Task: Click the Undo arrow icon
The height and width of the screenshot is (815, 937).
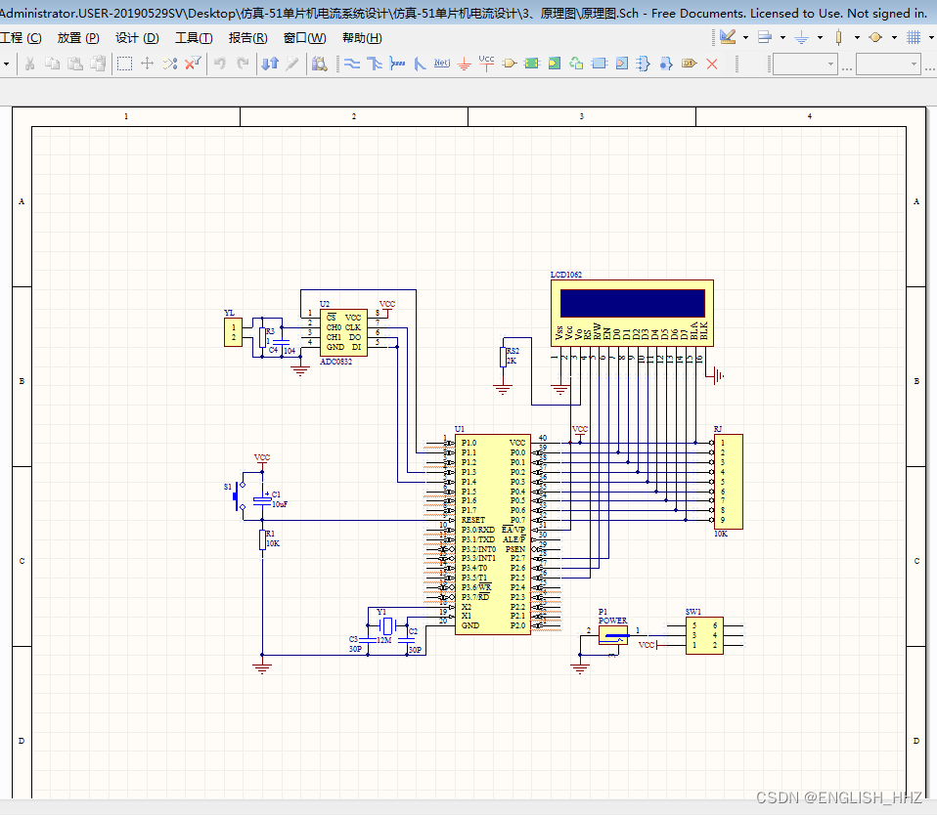Action: pyautogui.click(x=220, y=64)
